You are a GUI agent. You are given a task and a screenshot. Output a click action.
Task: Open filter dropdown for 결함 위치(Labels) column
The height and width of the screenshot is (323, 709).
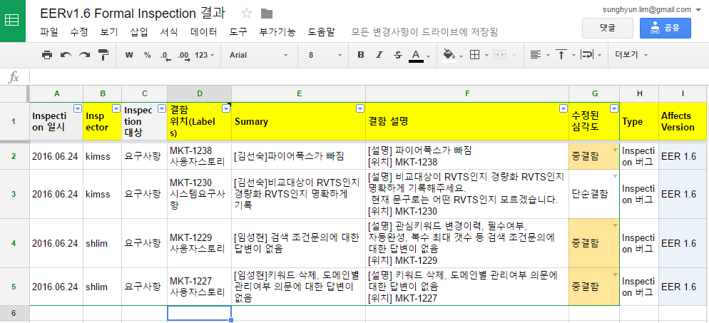coord(226,108)
